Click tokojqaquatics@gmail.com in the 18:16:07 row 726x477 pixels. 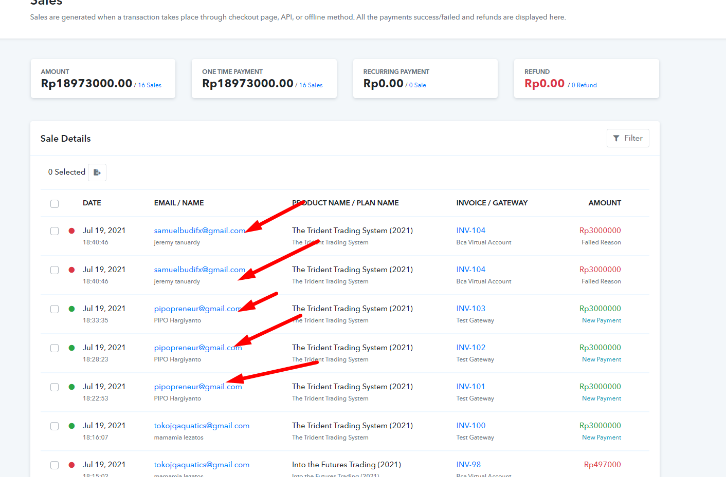click(202, 426)
